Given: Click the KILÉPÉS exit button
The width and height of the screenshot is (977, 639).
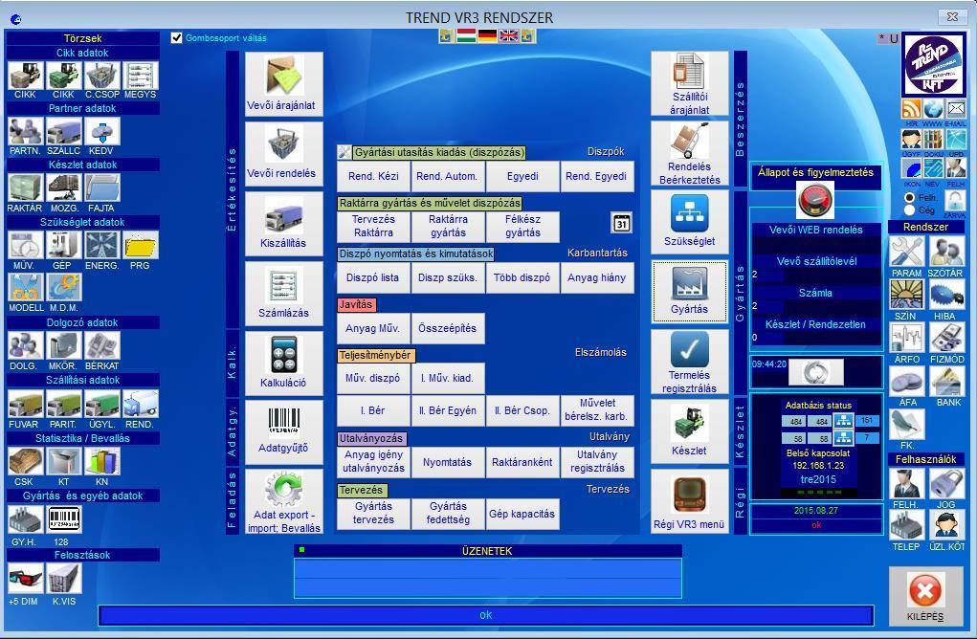Looking at the screenshot, I should click(925, 596).
